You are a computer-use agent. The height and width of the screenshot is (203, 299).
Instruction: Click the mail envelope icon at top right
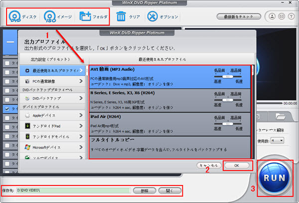pos(282,16)
